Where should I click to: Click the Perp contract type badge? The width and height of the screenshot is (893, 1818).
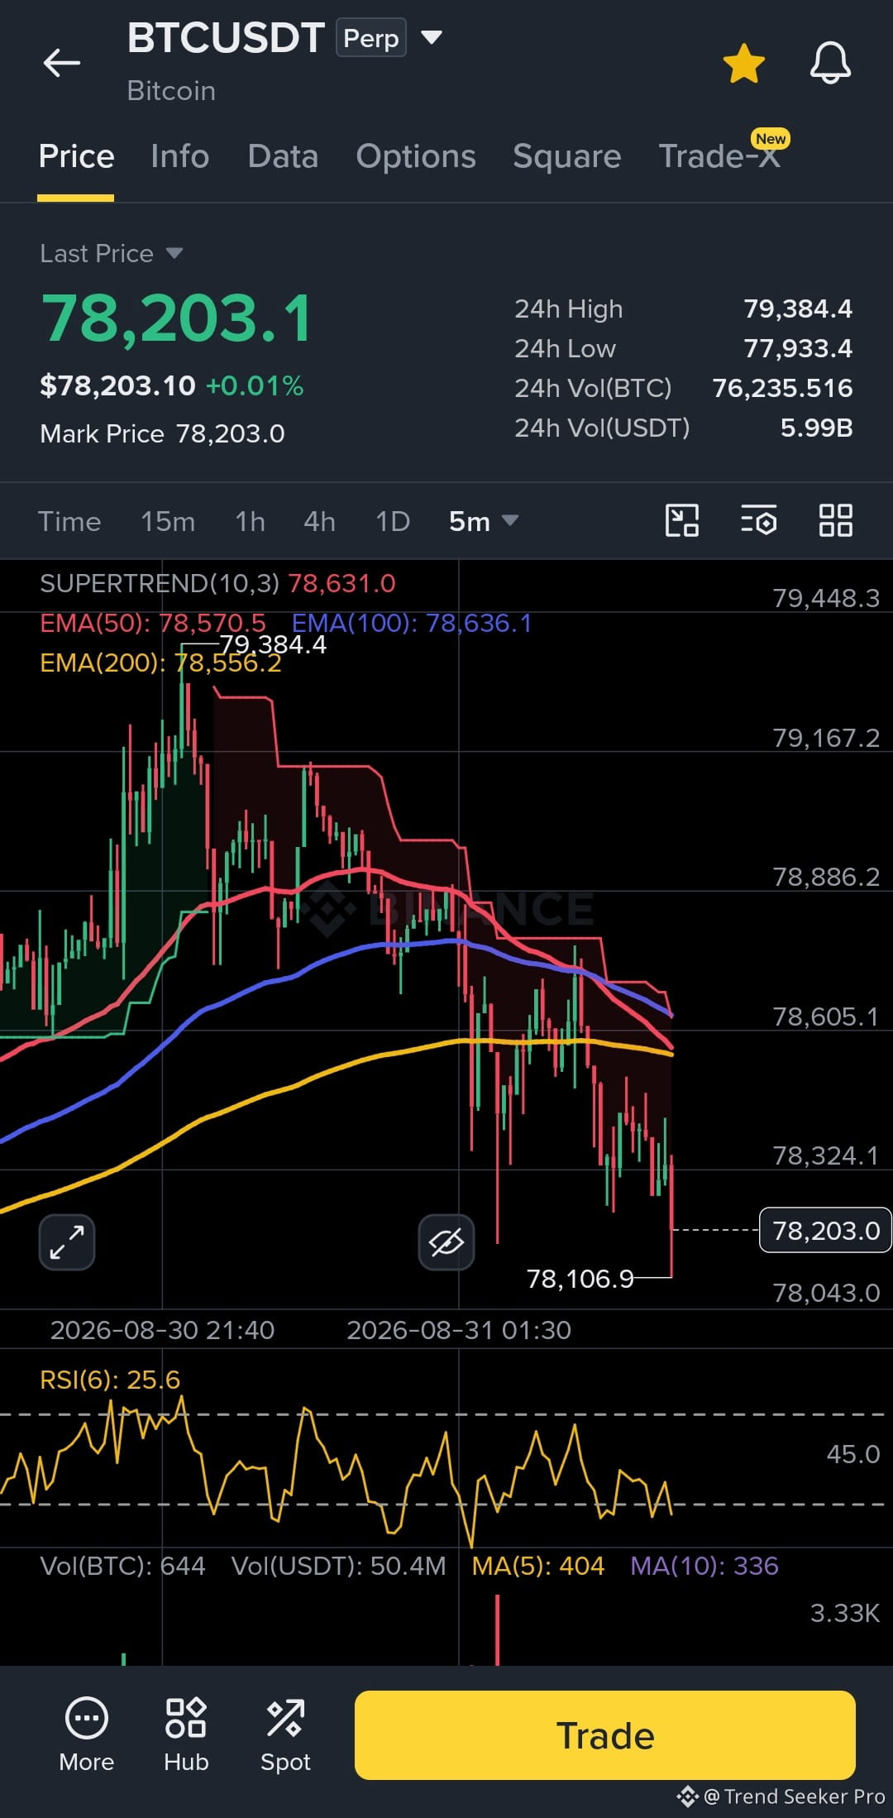coord(370,38)
